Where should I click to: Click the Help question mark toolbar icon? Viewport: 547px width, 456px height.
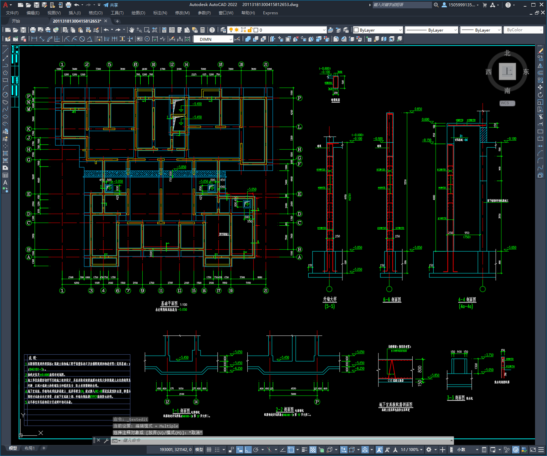(x=212, y=30)
